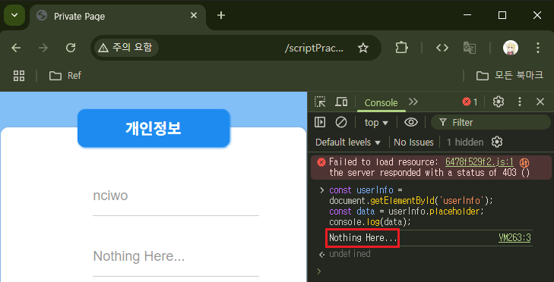Click the /scriptPrac... address bar URL
Viewport: 554px width, 282px height.
pos(314,49)
